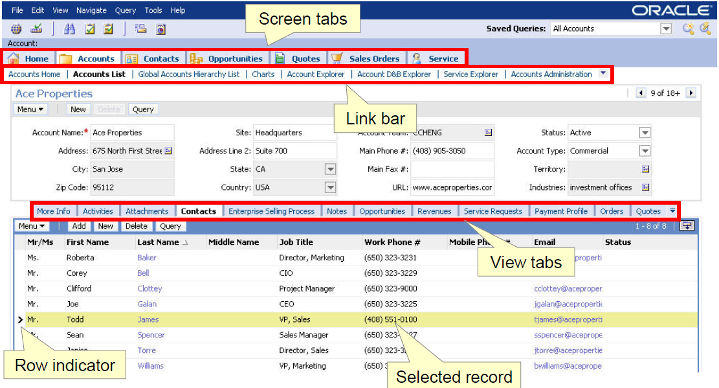Open the Baker last name link
Viewport: 719px width, 388px height.
click(x=147, y=258)
